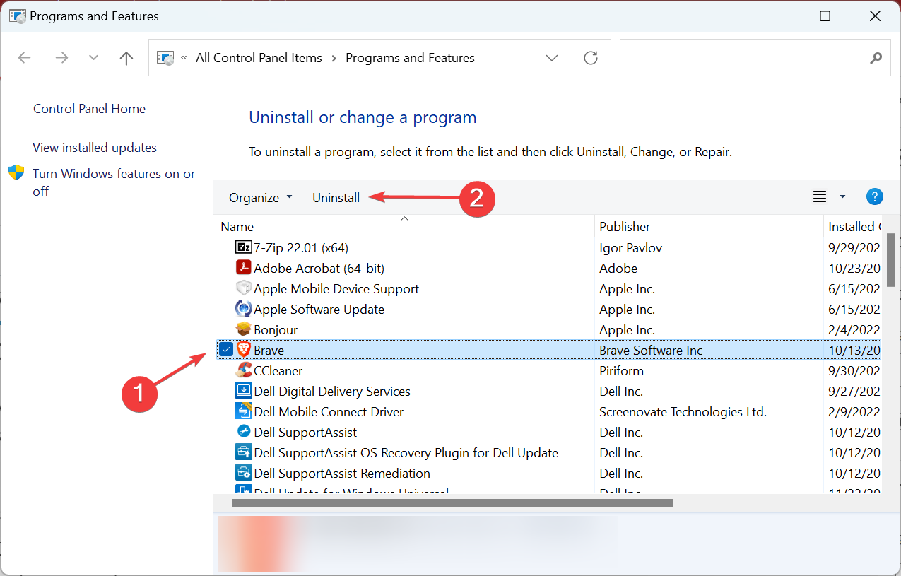Select the Dell Digital Delivery Services name
This screenshot has width=901, height=576.
[332, 392]
